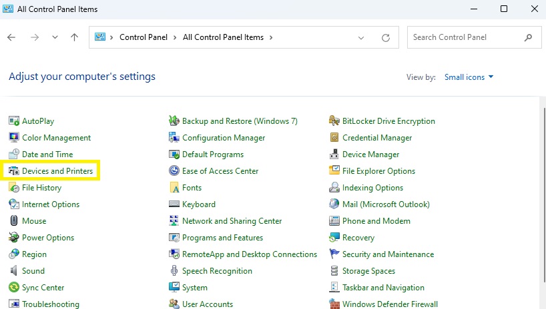Open the Mouse settings icon
This screenshot has width=546, height=309.
coord(14,221)
